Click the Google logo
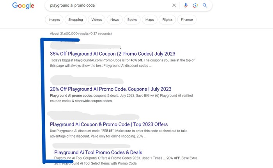 [23, 5]
